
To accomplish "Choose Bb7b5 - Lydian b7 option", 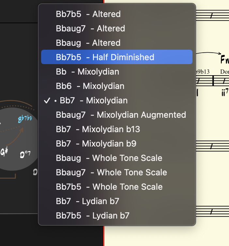I will pyautogui.click(x=93, y=216).
